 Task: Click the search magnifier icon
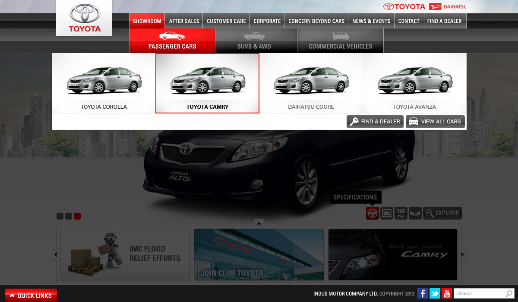pos(509,293)
